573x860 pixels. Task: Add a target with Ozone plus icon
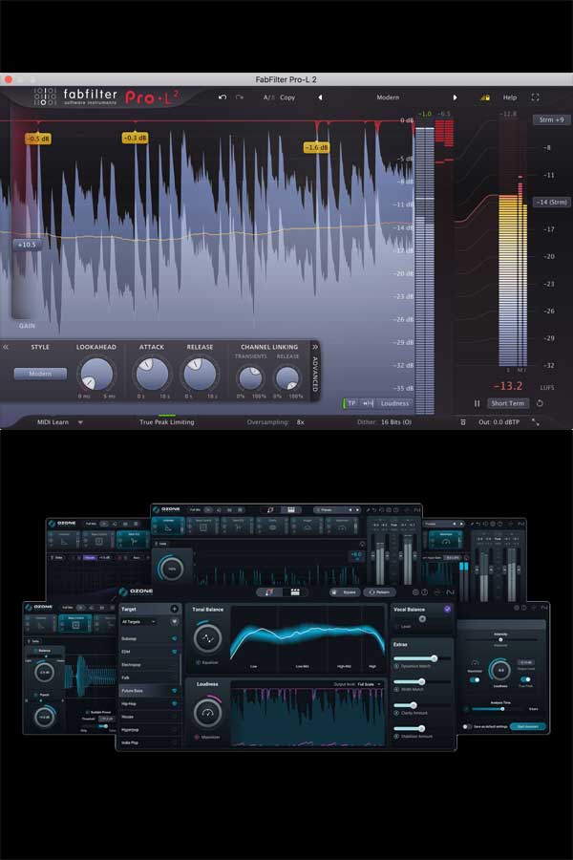pyautogui.click(x=175, y=609)
